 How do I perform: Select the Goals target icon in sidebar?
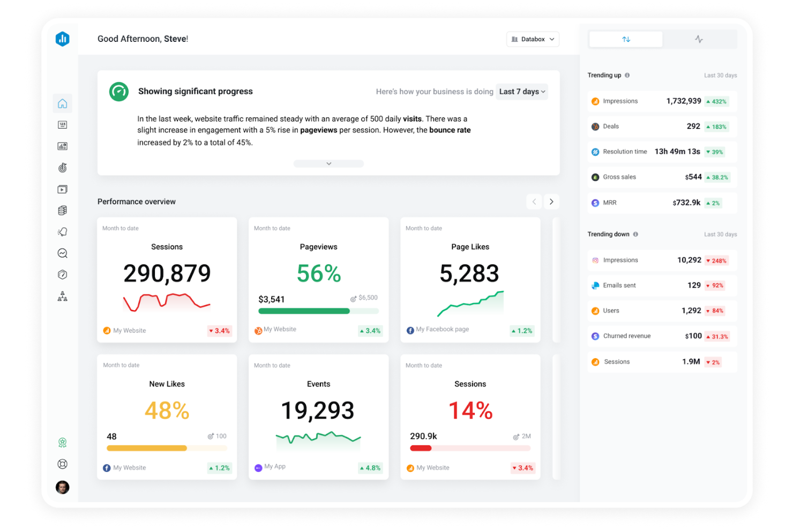(x=63, y=167)
